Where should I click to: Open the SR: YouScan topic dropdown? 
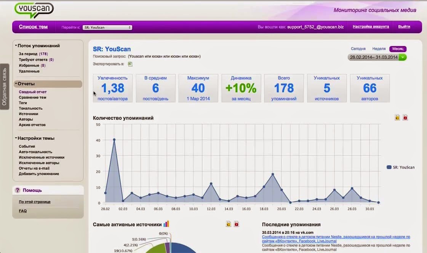[x=107, y=27]
